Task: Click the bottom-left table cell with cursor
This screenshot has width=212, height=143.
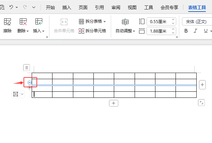Action: (42, 94)
